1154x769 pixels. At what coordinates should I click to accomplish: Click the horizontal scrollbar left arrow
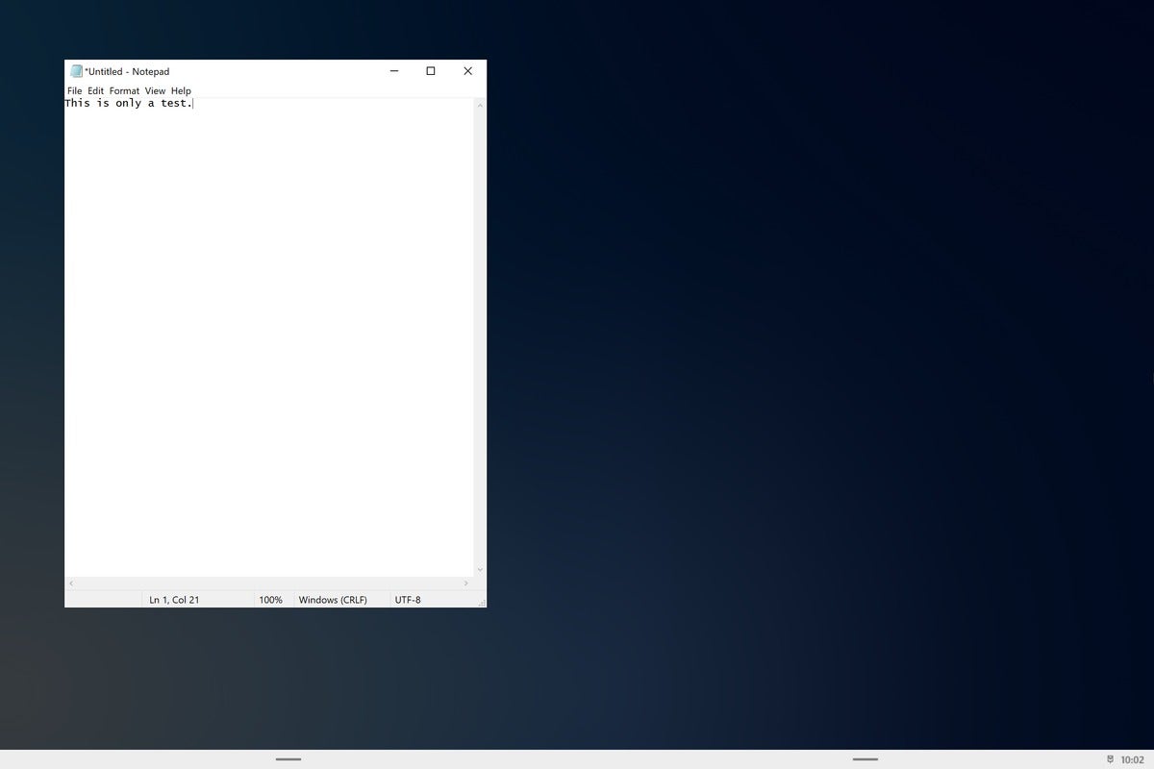click(x=71, y=583)
